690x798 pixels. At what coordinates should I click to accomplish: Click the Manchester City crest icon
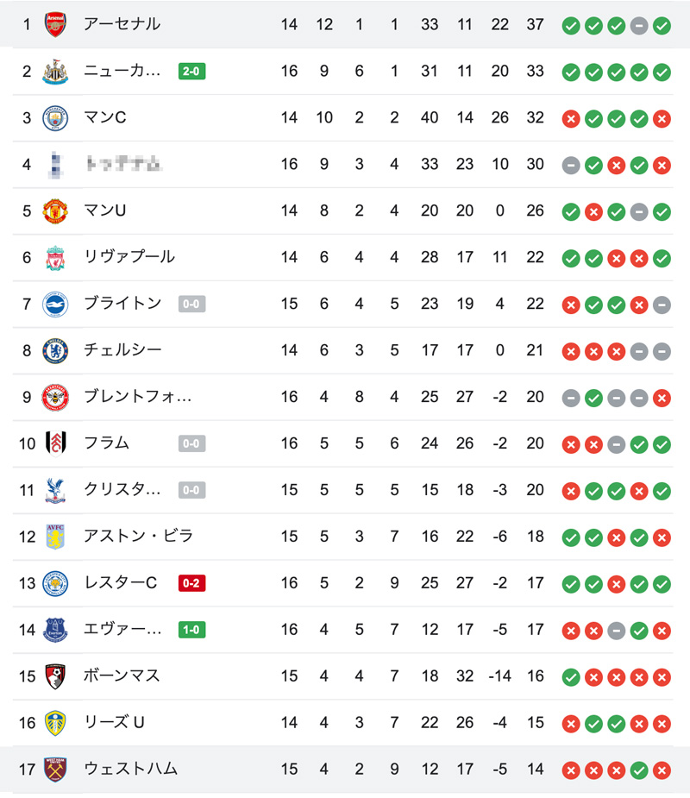(x=55, y=118)
